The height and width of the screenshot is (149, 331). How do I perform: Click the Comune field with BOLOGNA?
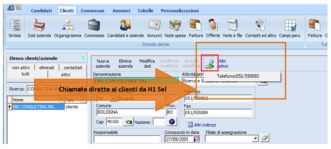pos(131,112)
